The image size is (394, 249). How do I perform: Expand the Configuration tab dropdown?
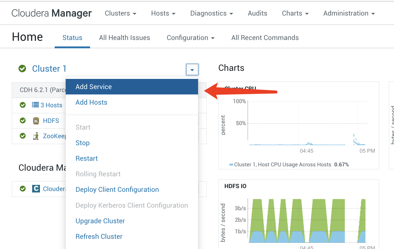click(191, 38)
